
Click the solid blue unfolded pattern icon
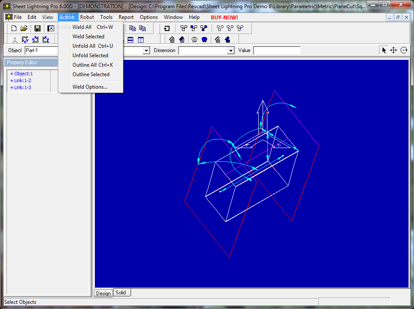204,40
